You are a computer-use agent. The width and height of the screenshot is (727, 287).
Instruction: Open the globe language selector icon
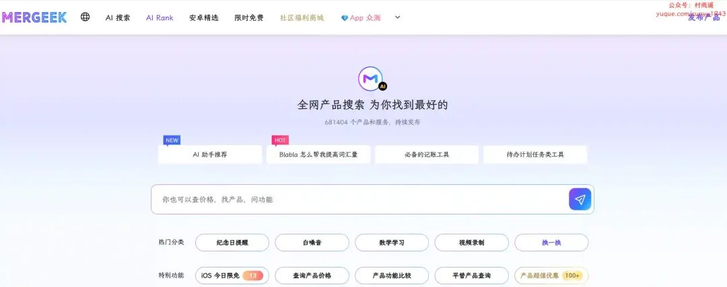click(85, 17)
